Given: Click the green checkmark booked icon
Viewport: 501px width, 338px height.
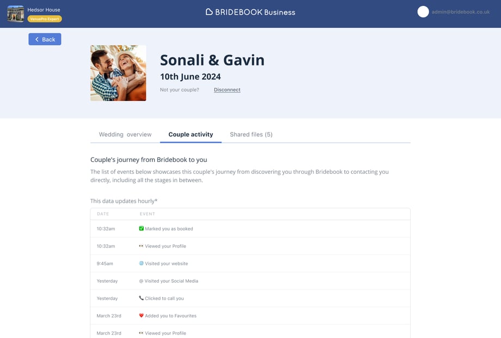Looking at the screenshot, I should click(x=142, y=229).
